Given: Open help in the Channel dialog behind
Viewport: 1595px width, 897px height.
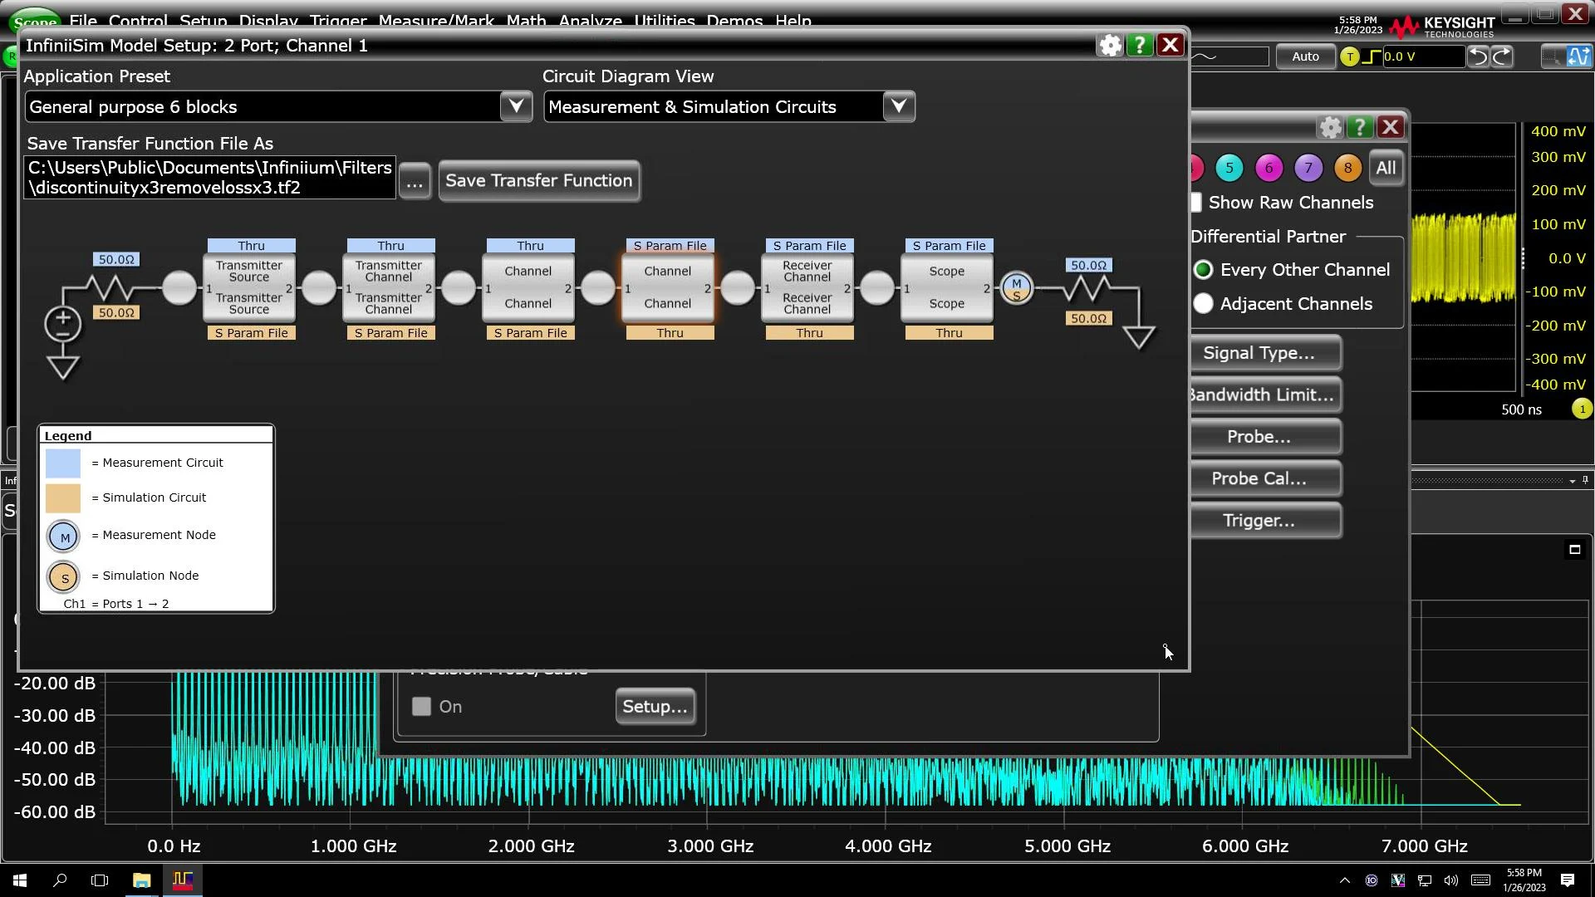Looking at the screenshot, I should [1360, 127].
